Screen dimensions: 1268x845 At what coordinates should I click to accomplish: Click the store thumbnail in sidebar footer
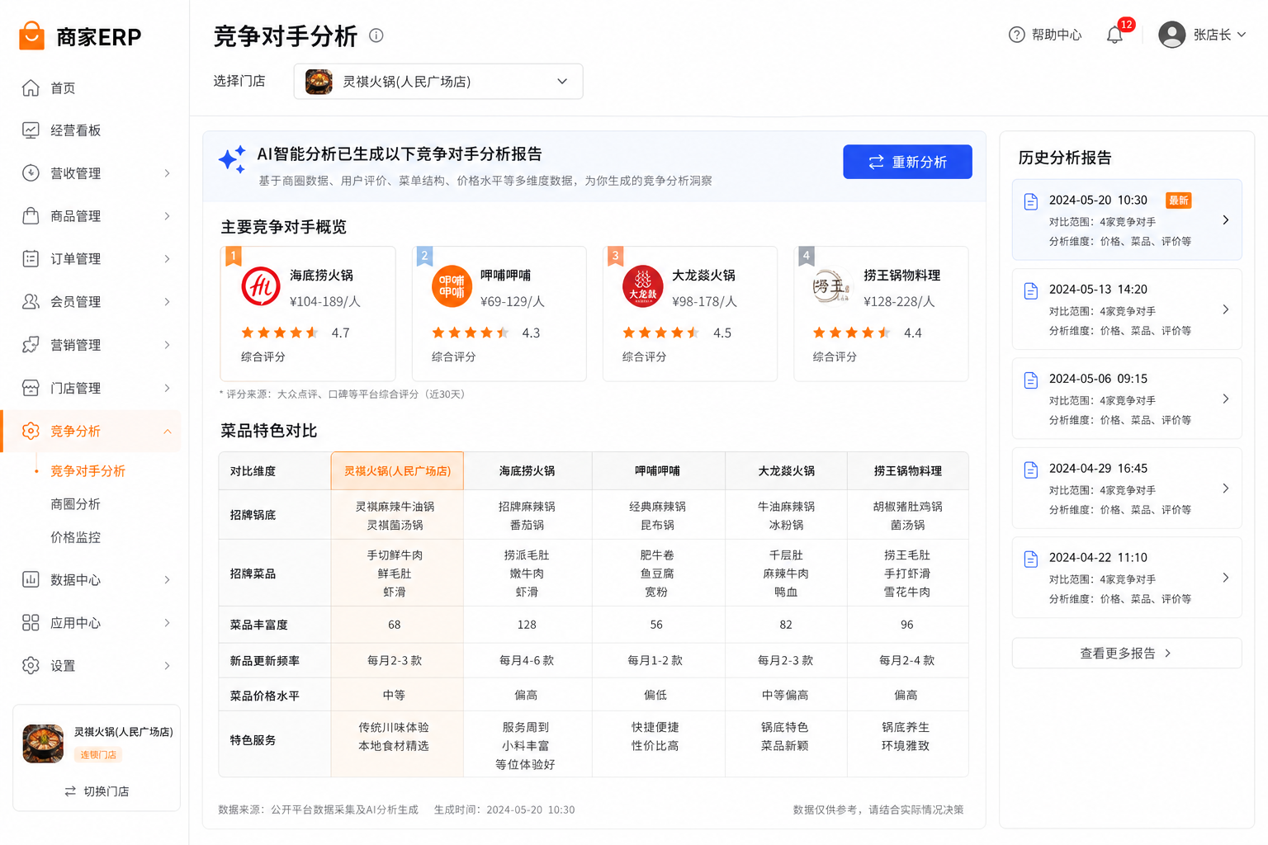pos(43,744)
